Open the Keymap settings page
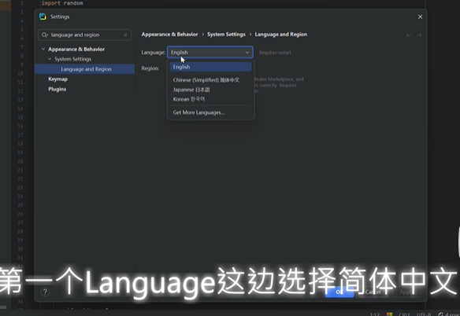Screen dimensions: 460x316 click(x=57, y=79)
